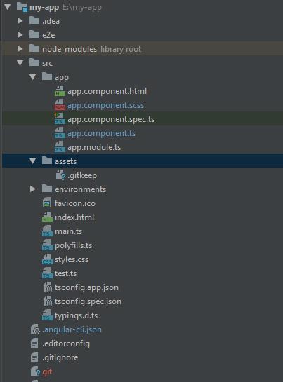283x382 pixels.
Task: Click the CSS icon of styles.css
Action: (47, 259)
